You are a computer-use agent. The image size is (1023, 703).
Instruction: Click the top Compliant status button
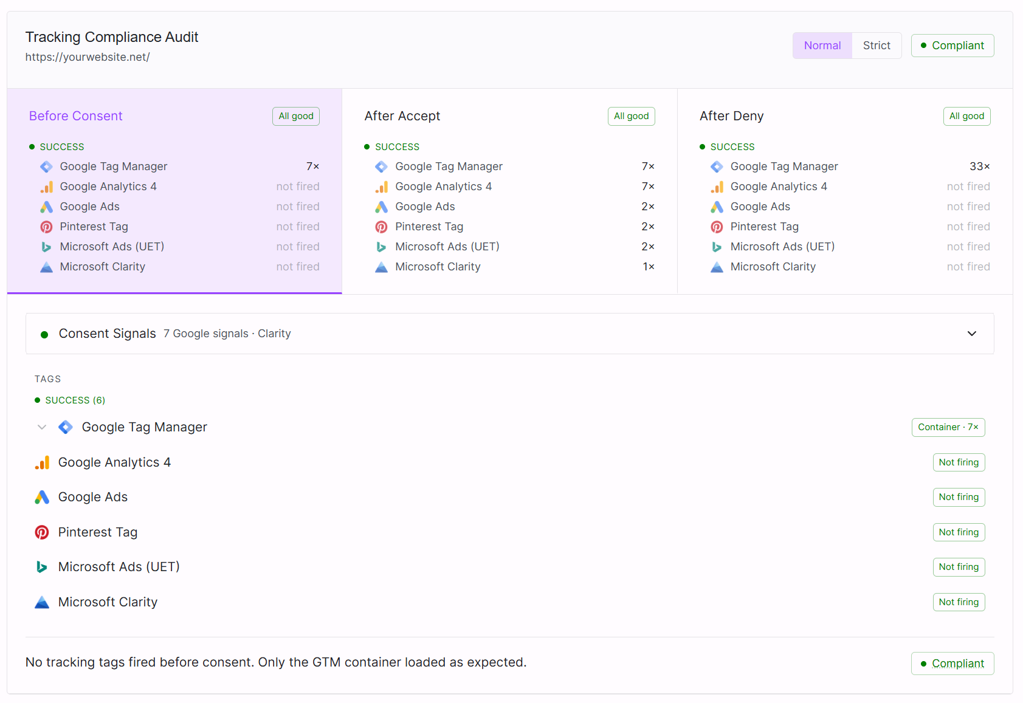(952, 46)
